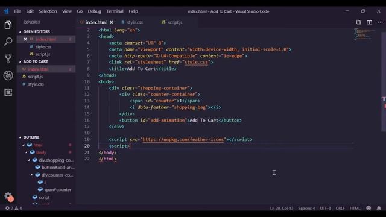This screenshot has width=386, height=217.
Task: Collapse div.counter-co... node in Outline
Action: tap(31, 175)
